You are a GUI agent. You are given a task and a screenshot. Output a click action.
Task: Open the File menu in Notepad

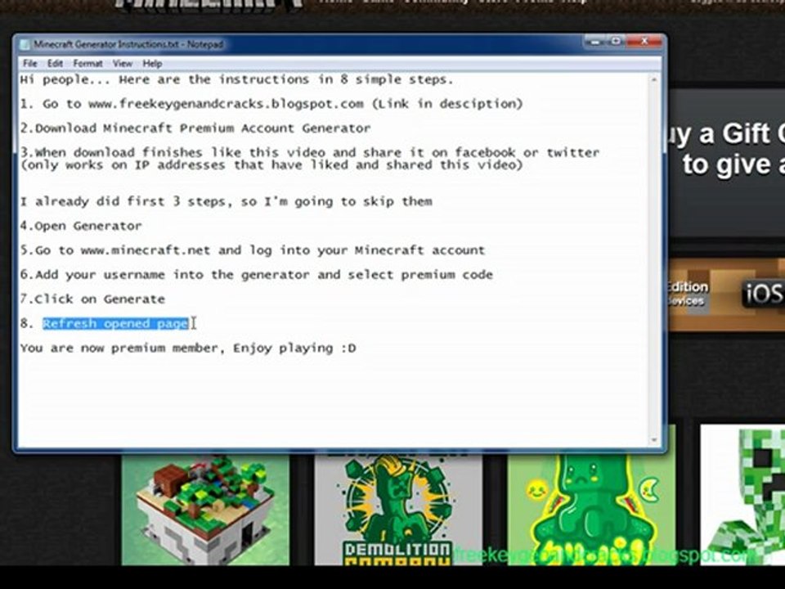point(29,64)
